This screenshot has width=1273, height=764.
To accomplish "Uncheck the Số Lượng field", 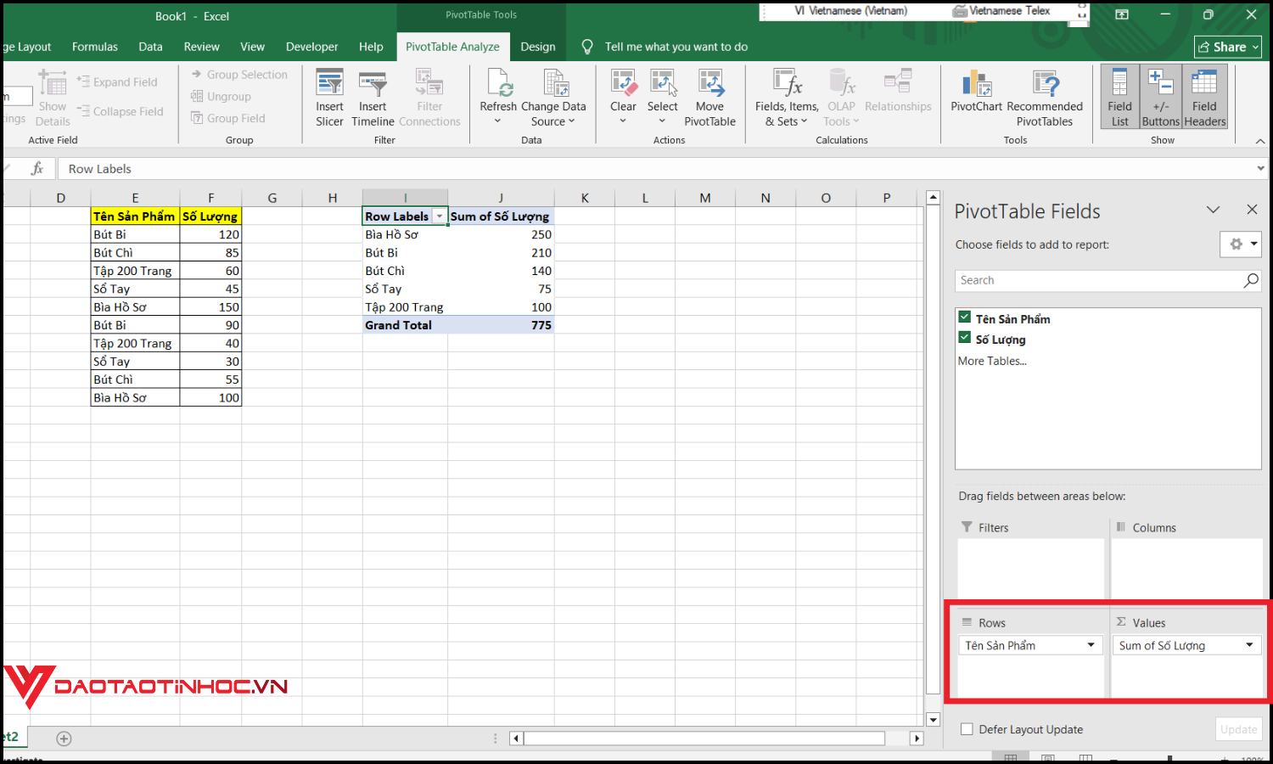I will pos(964,337).
